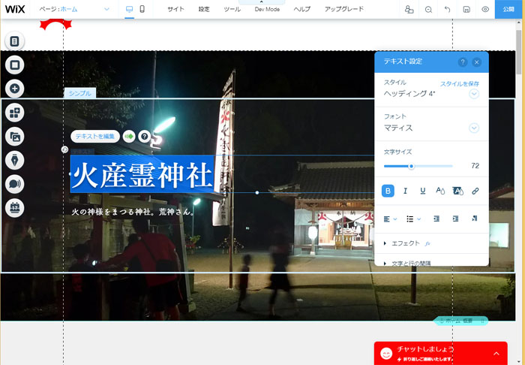Screen dimensions: 525x365
Task: Collapse the top bar arrow
Action: 262,2
